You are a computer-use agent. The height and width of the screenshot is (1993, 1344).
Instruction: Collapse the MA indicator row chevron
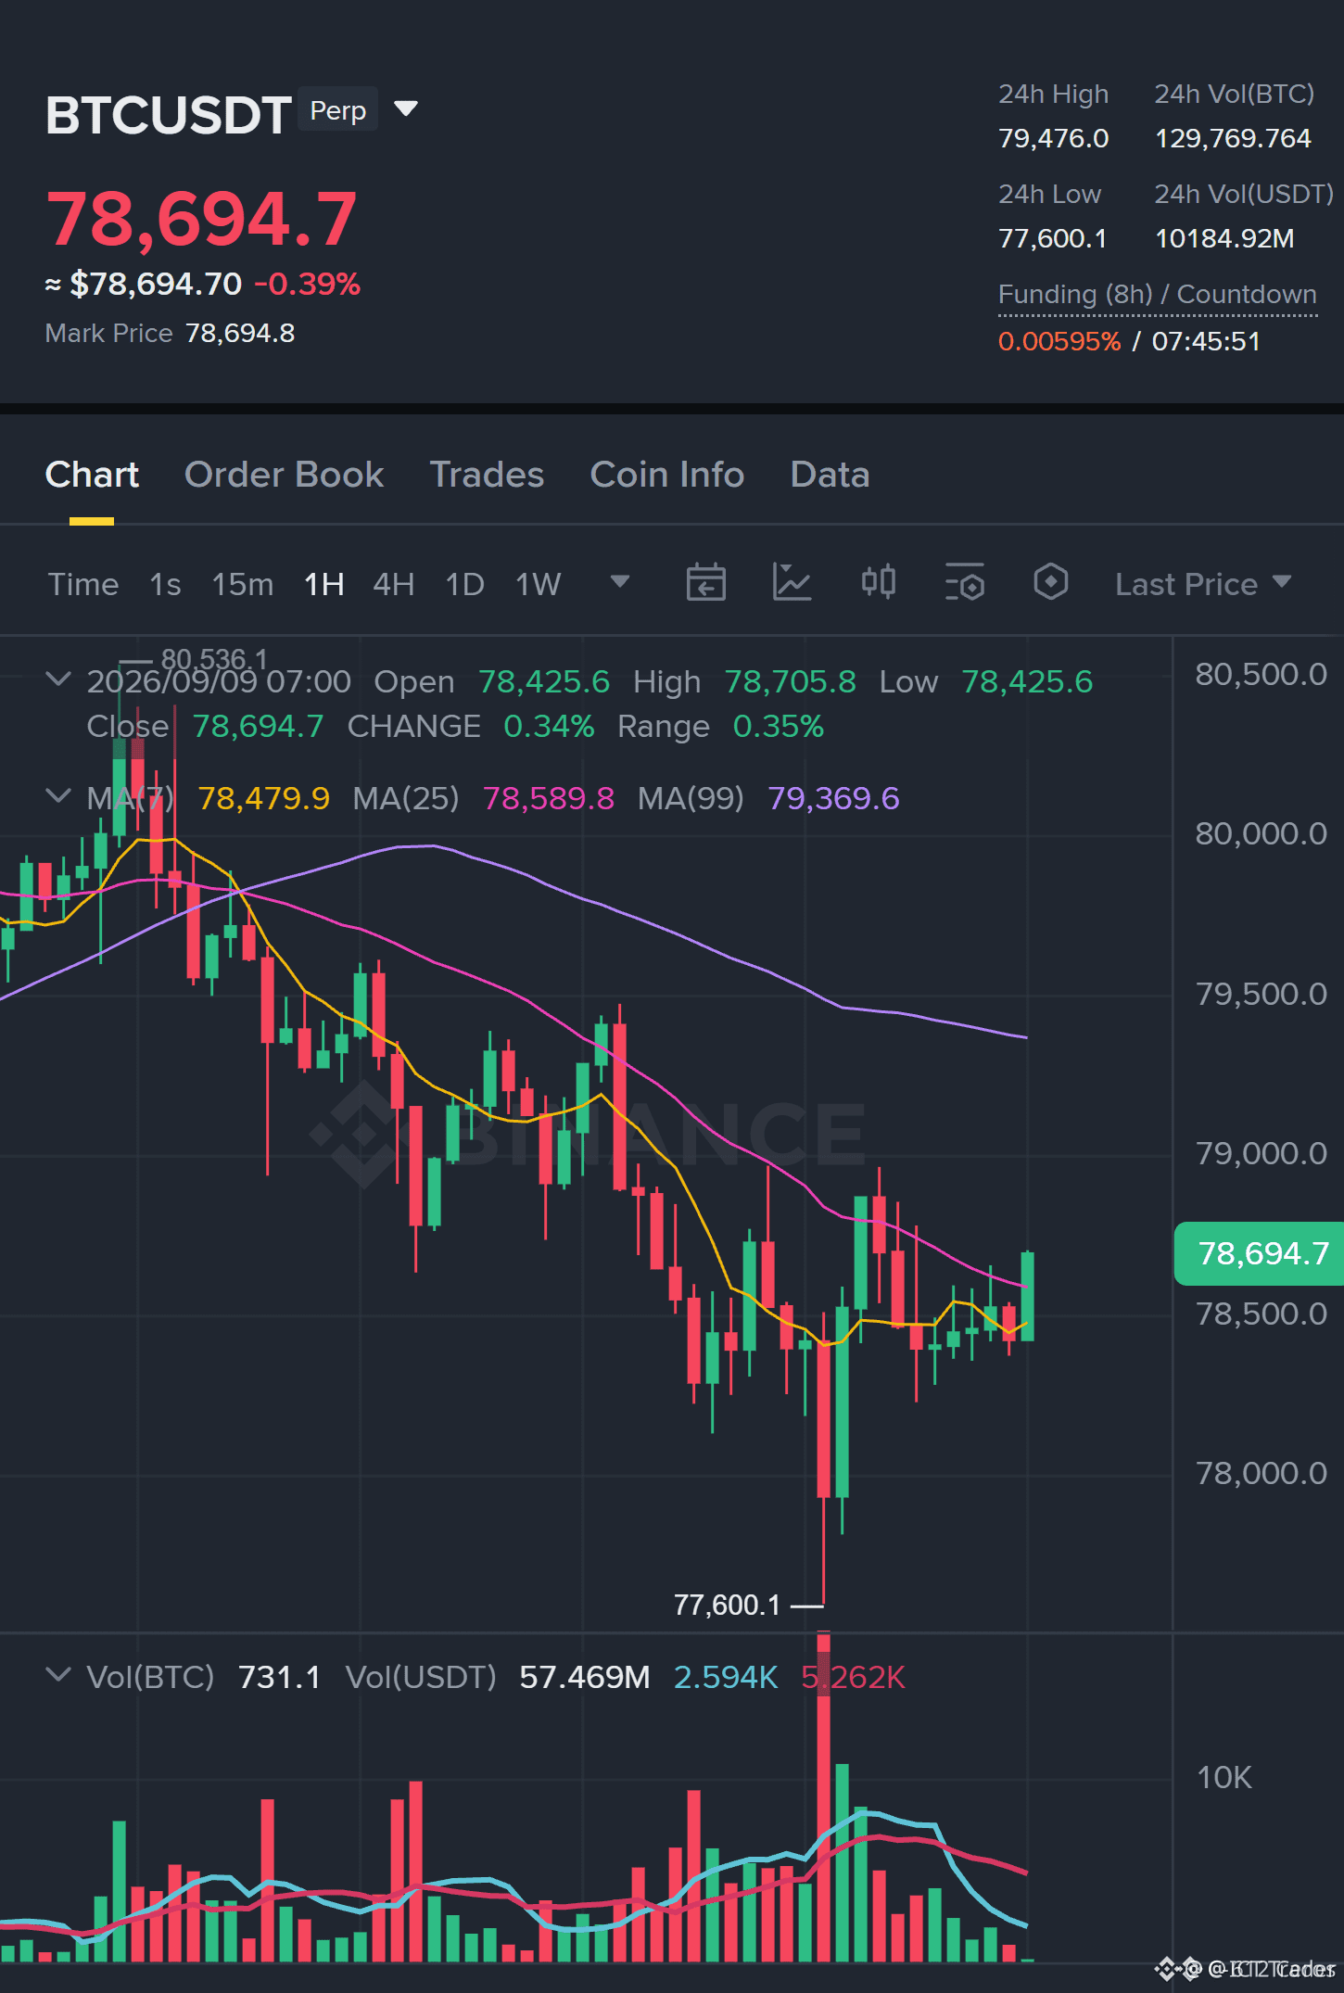click(58, 796)
